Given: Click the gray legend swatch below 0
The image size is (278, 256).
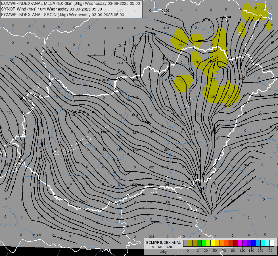Looking at the screenshot, I should pos(185,243).
